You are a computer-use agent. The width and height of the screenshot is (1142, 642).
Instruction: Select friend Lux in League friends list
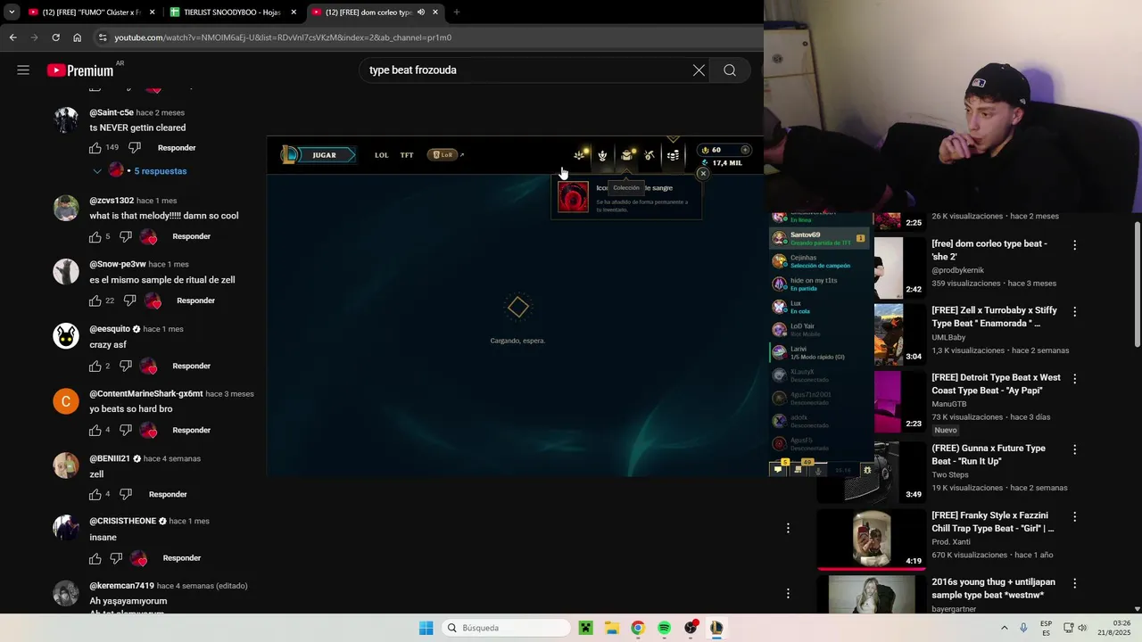click(x=819, y=307)
